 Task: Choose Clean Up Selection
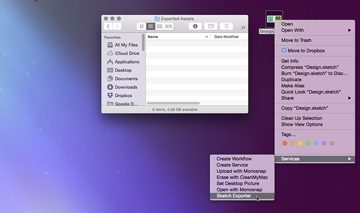315,118
